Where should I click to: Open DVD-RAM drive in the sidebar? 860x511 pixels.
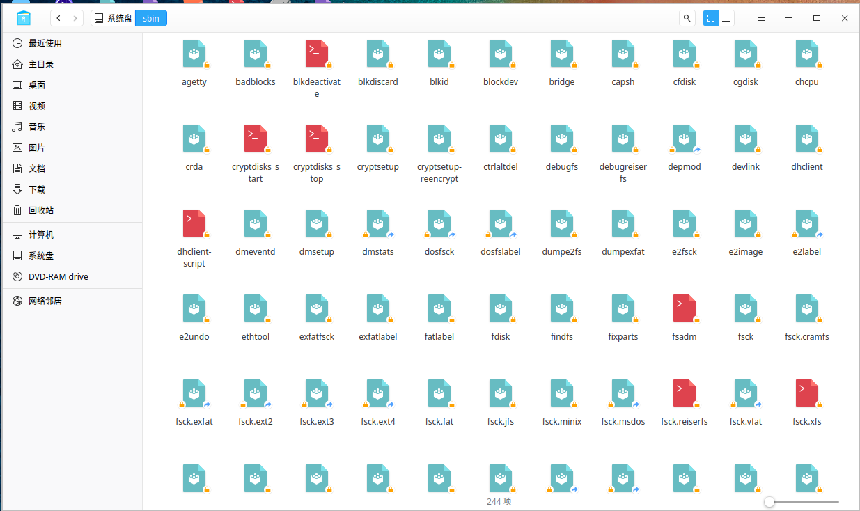72,276
